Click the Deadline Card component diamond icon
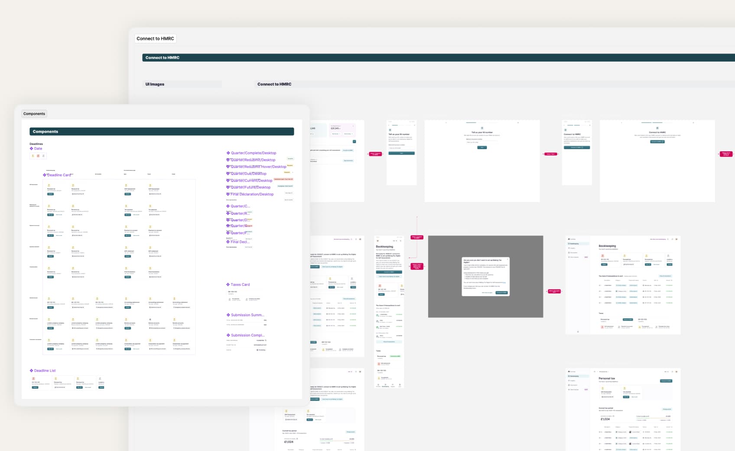 (x=44, y=175)
